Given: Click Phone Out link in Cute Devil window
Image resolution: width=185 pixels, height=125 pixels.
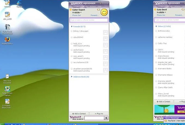Looking at the screenshot, I should coord(161,15).
